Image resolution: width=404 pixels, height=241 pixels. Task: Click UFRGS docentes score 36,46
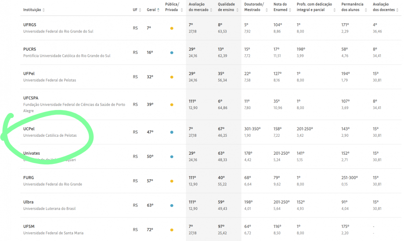coord(377,32)
